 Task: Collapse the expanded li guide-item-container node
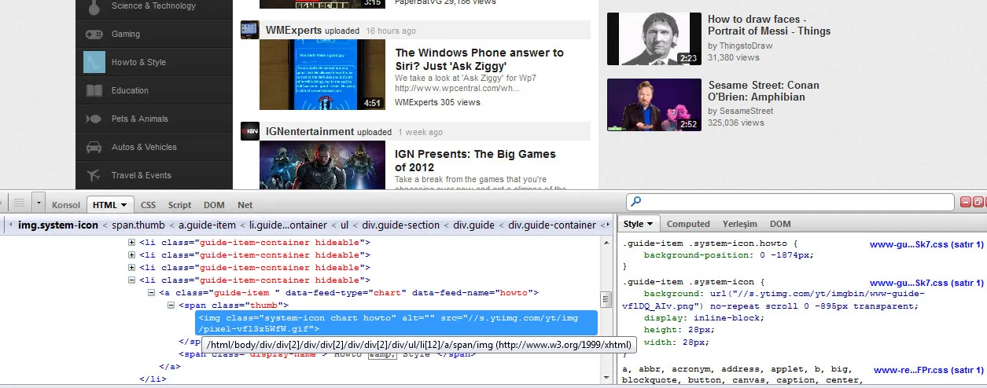132,280
